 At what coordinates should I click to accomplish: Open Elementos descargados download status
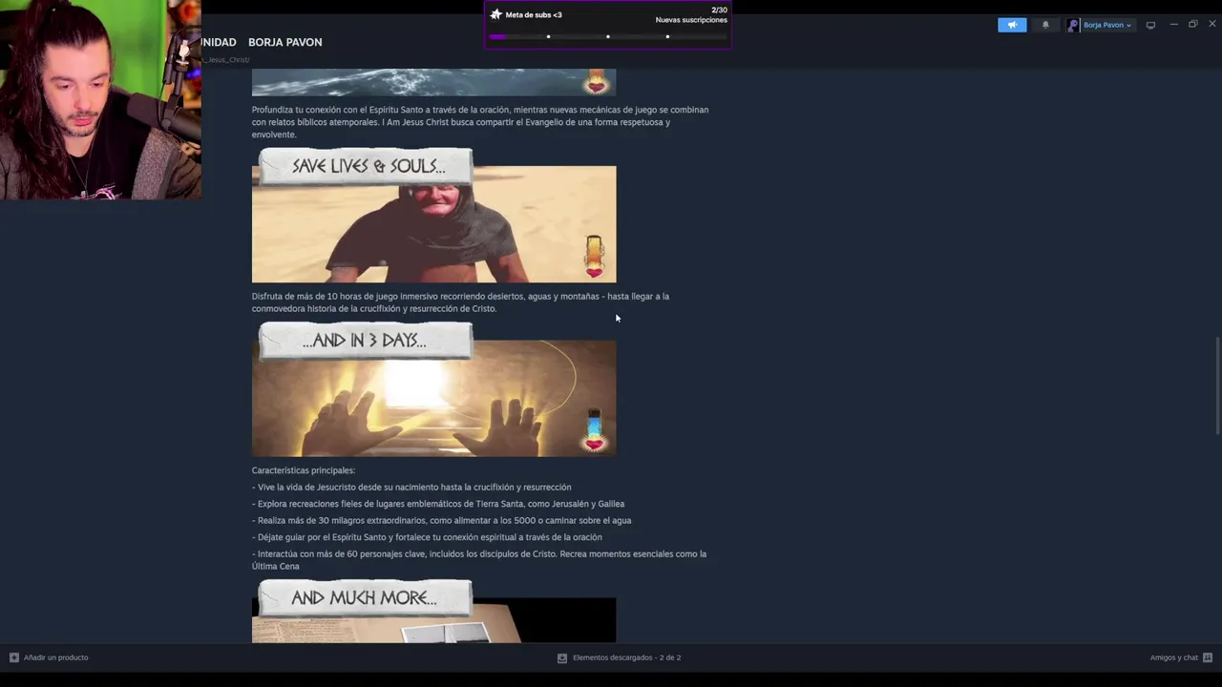click(x=626, y=657)
